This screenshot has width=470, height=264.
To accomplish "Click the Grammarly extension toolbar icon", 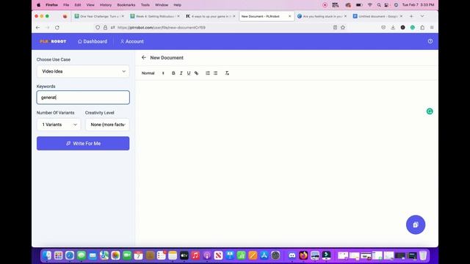I will (x=413, y=28).
